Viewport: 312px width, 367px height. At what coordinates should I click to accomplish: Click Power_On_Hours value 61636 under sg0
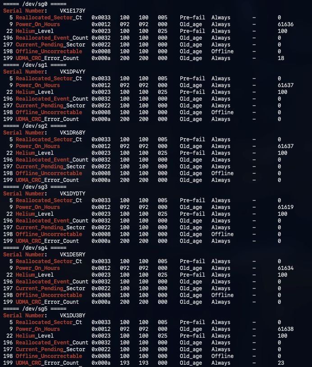pyautogui.click(x=285, y=24)
